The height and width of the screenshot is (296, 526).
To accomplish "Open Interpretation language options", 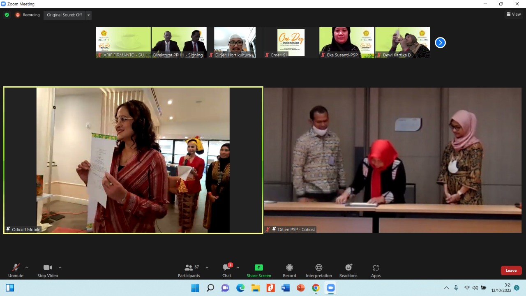I will click(x=318, y=270).
